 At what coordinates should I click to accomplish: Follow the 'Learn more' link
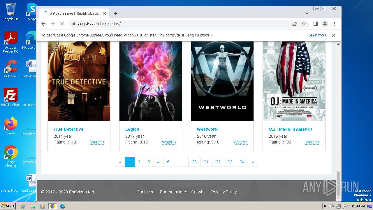pos(317,35)
